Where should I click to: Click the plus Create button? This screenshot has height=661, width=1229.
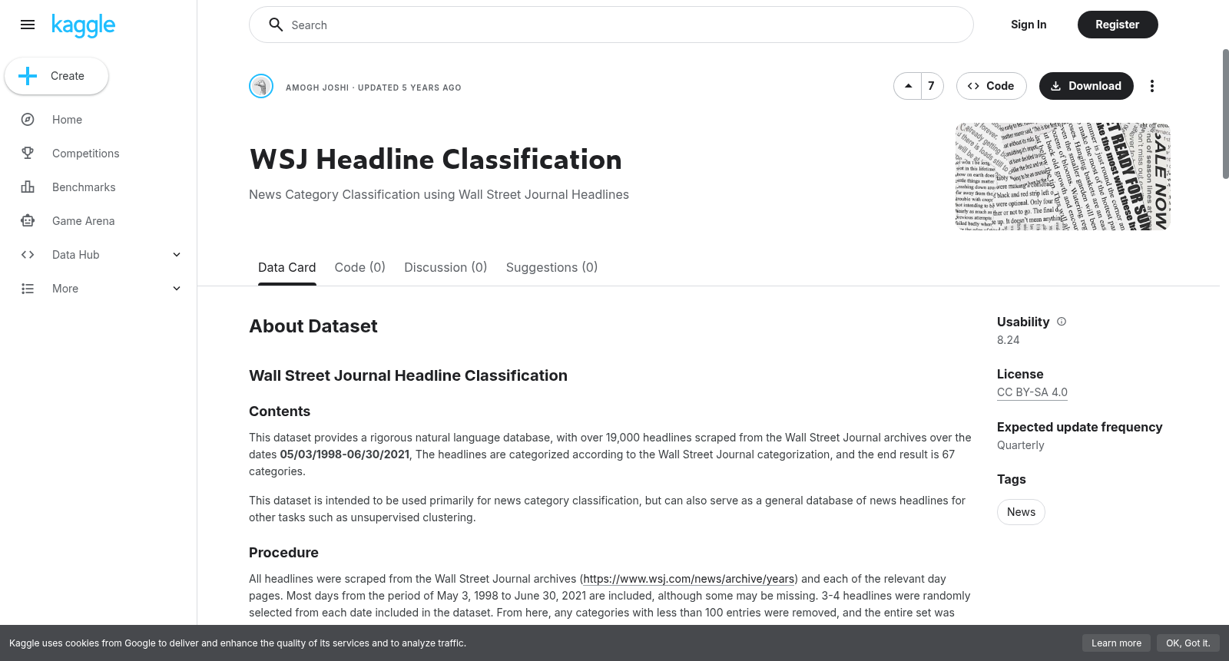click(x=57, y=76)
